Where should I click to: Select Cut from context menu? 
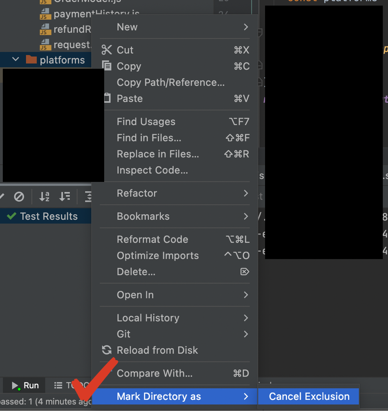175,50
